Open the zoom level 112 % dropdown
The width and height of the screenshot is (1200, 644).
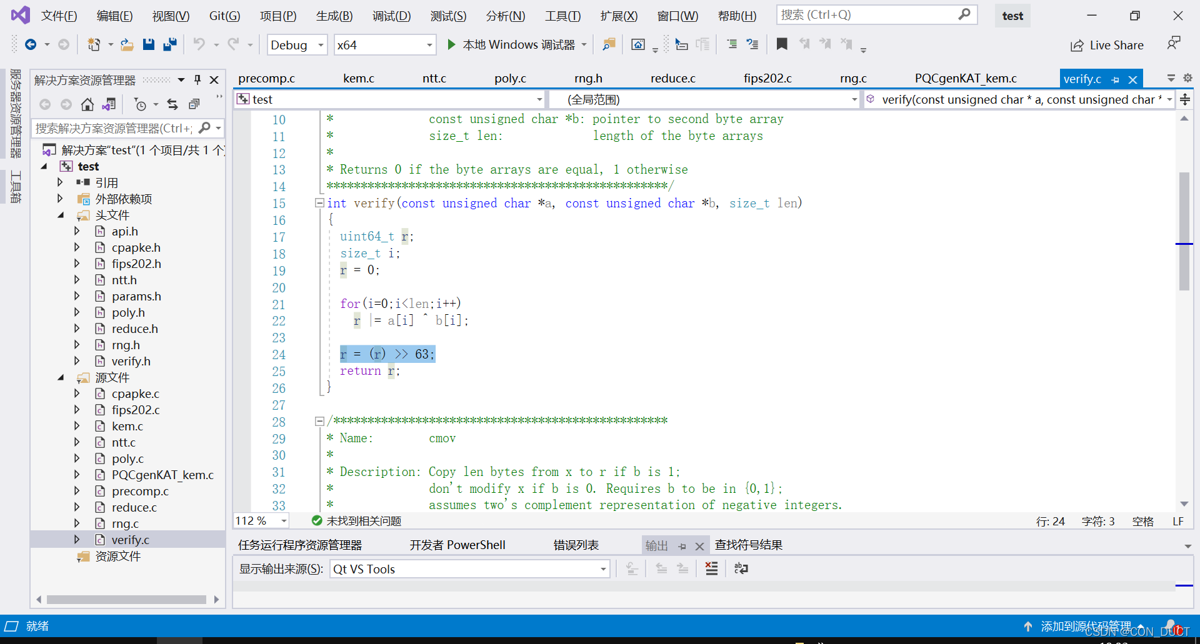pos(284,521)
